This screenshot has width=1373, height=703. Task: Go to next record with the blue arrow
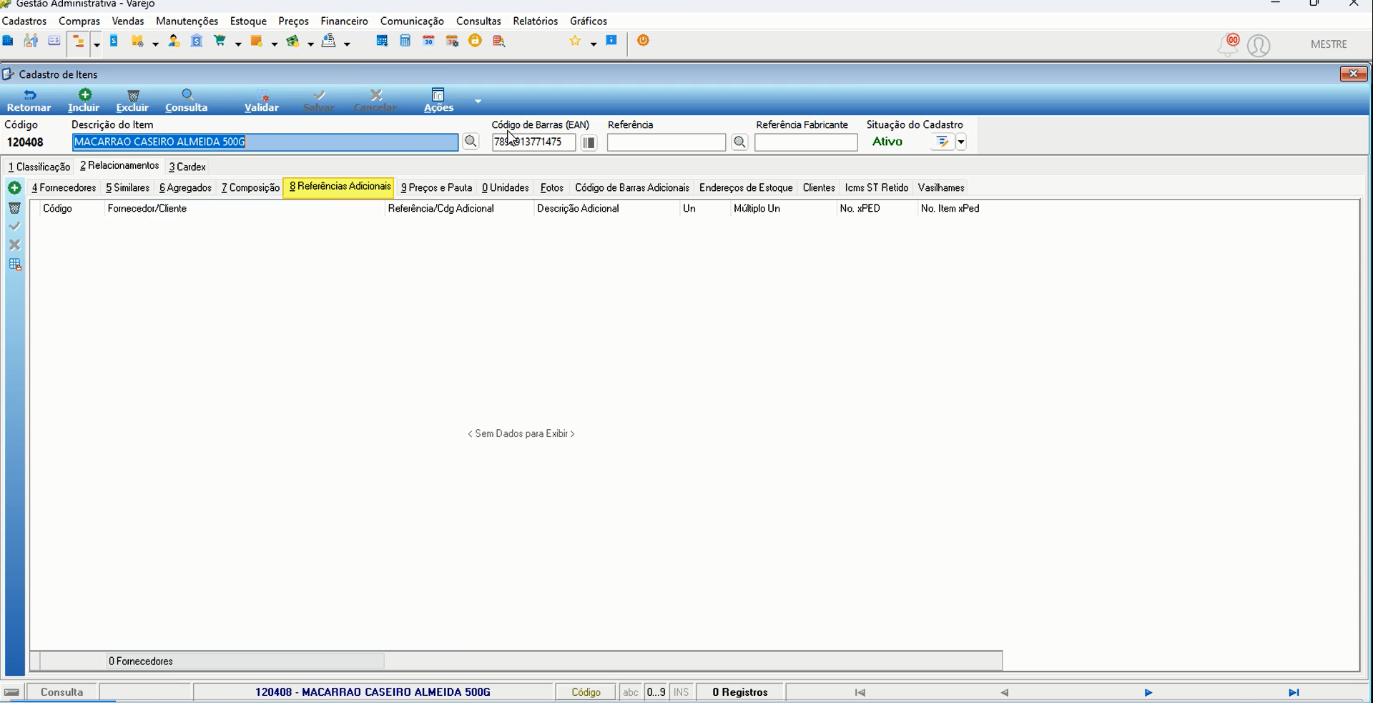(x=1148, y=692)
